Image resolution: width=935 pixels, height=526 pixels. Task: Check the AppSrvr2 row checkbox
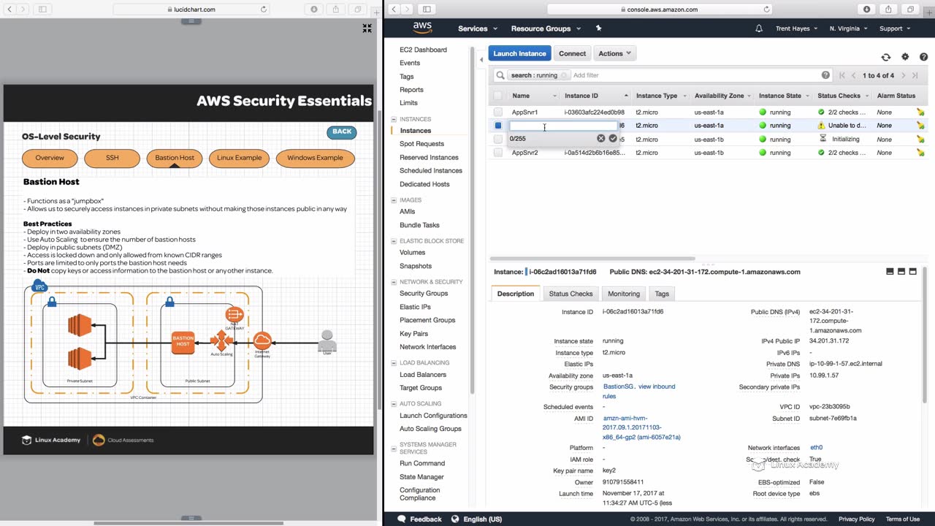coord(498,153)
